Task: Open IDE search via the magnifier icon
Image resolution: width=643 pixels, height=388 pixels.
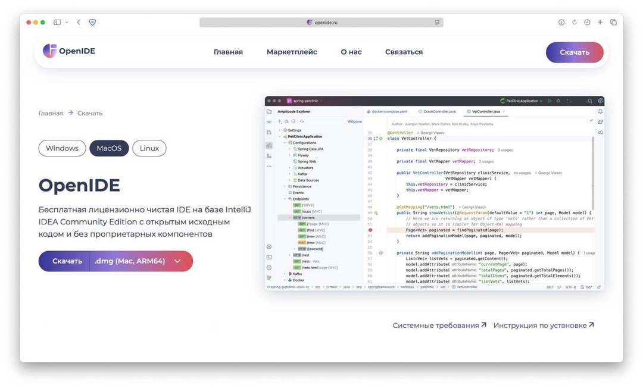Action: (589, 101)
